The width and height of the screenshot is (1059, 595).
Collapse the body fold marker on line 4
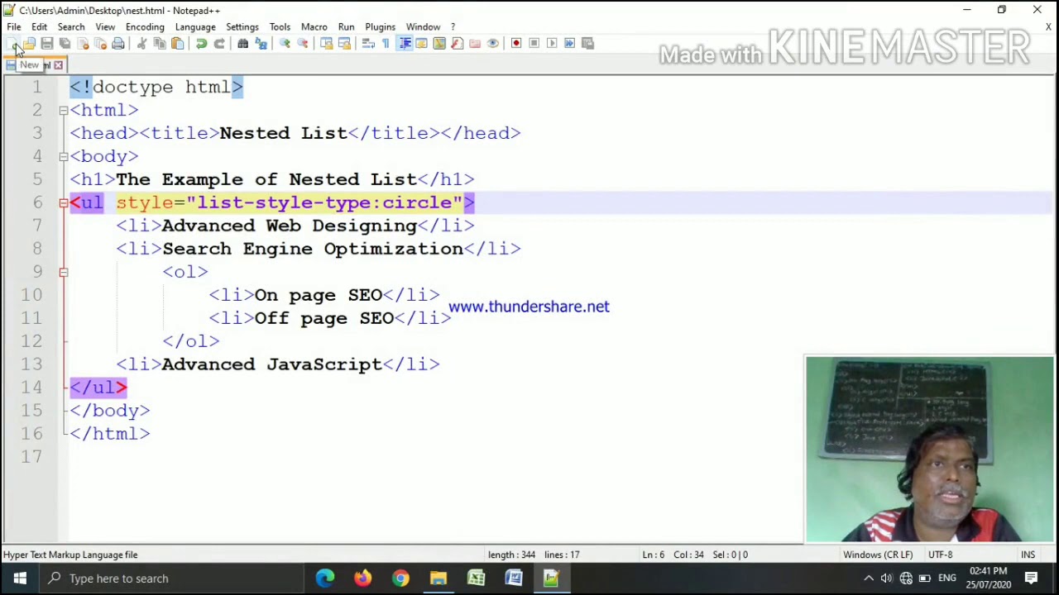(x=64, y=156)
